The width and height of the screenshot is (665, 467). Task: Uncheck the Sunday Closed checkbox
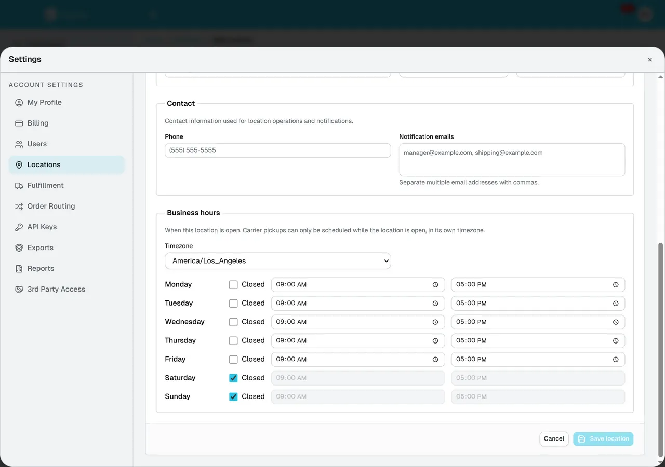233,397
